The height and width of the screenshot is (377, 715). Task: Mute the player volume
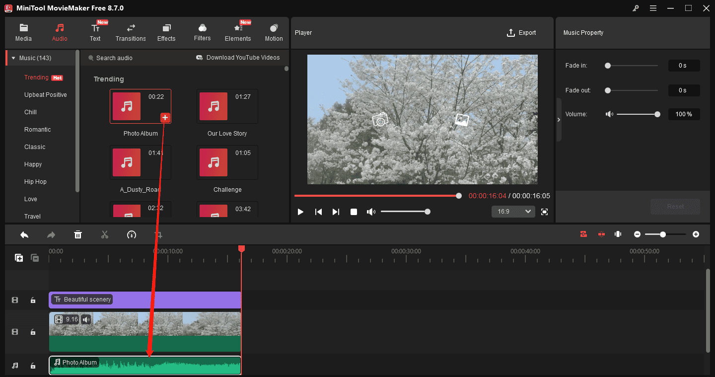[x=371, y=212]
